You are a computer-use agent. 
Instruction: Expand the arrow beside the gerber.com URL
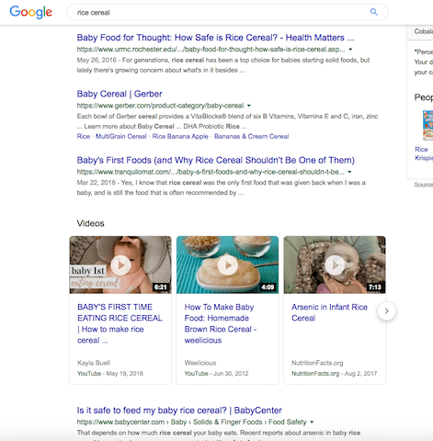pyautogui.click(x=249, y=106)
